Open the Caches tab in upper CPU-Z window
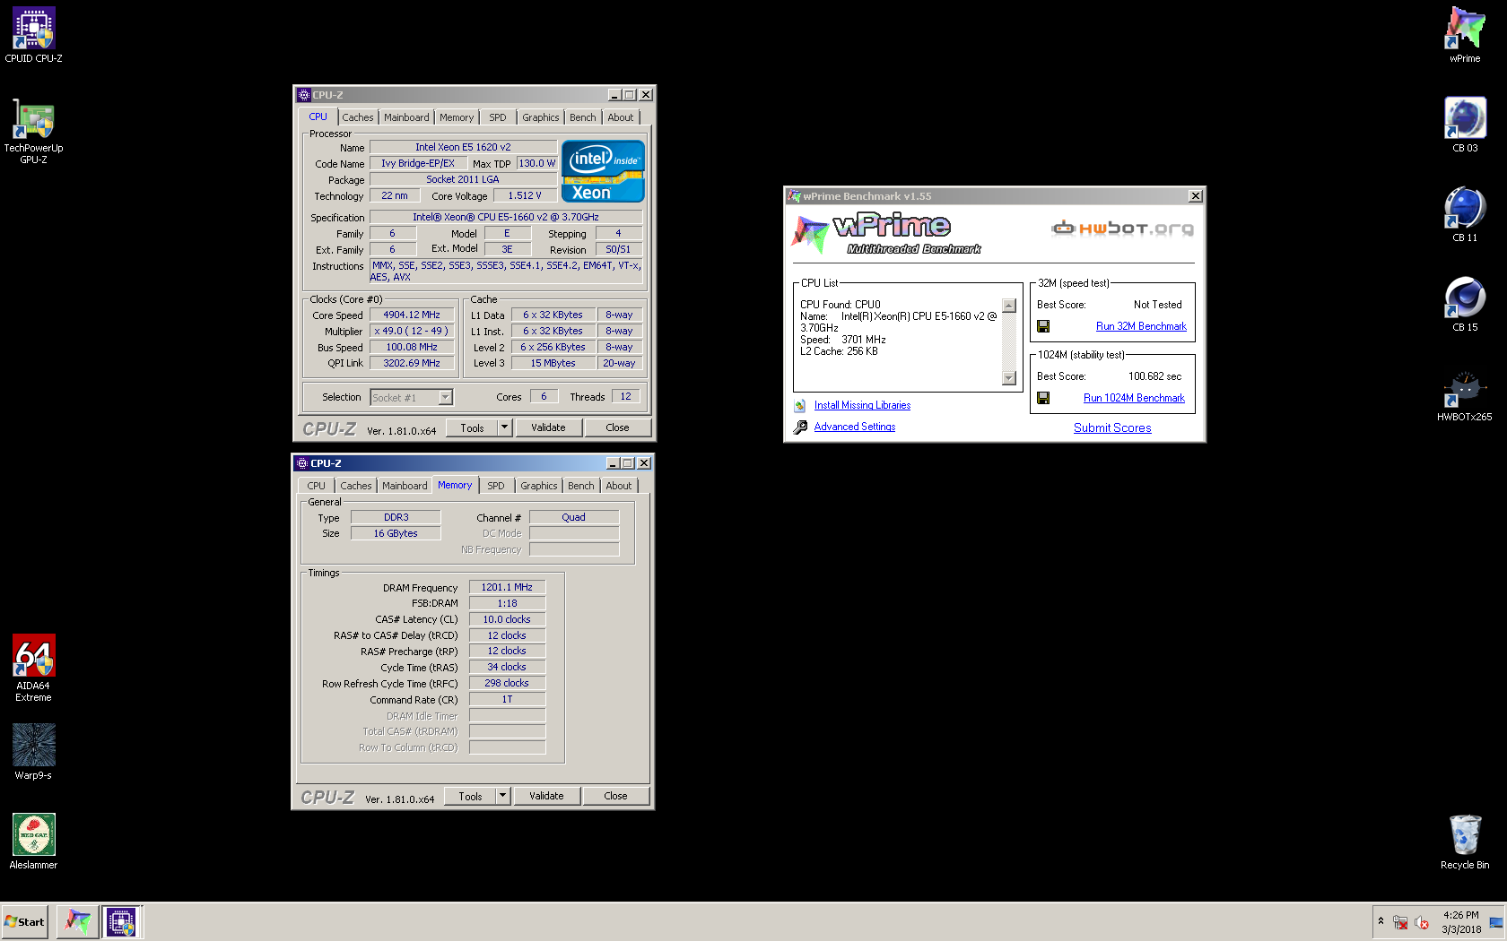 [x=357, y=117]
